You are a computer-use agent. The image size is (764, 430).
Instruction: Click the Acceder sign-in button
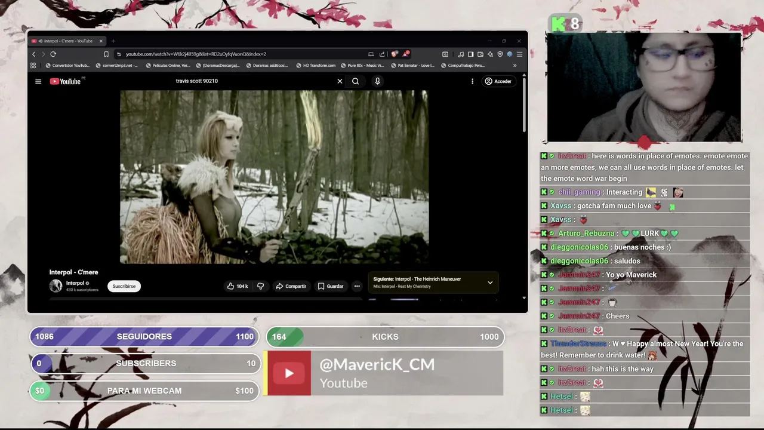(498, 81)
